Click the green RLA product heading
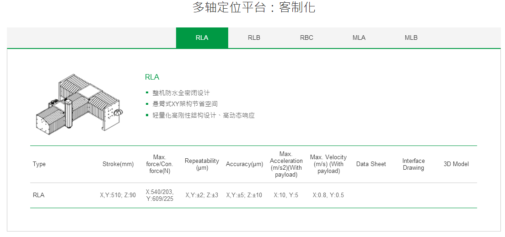 coord(152,77)
